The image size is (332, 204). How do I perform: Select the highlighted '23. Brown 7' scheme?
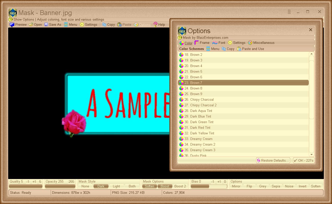[x=243, y=83]
